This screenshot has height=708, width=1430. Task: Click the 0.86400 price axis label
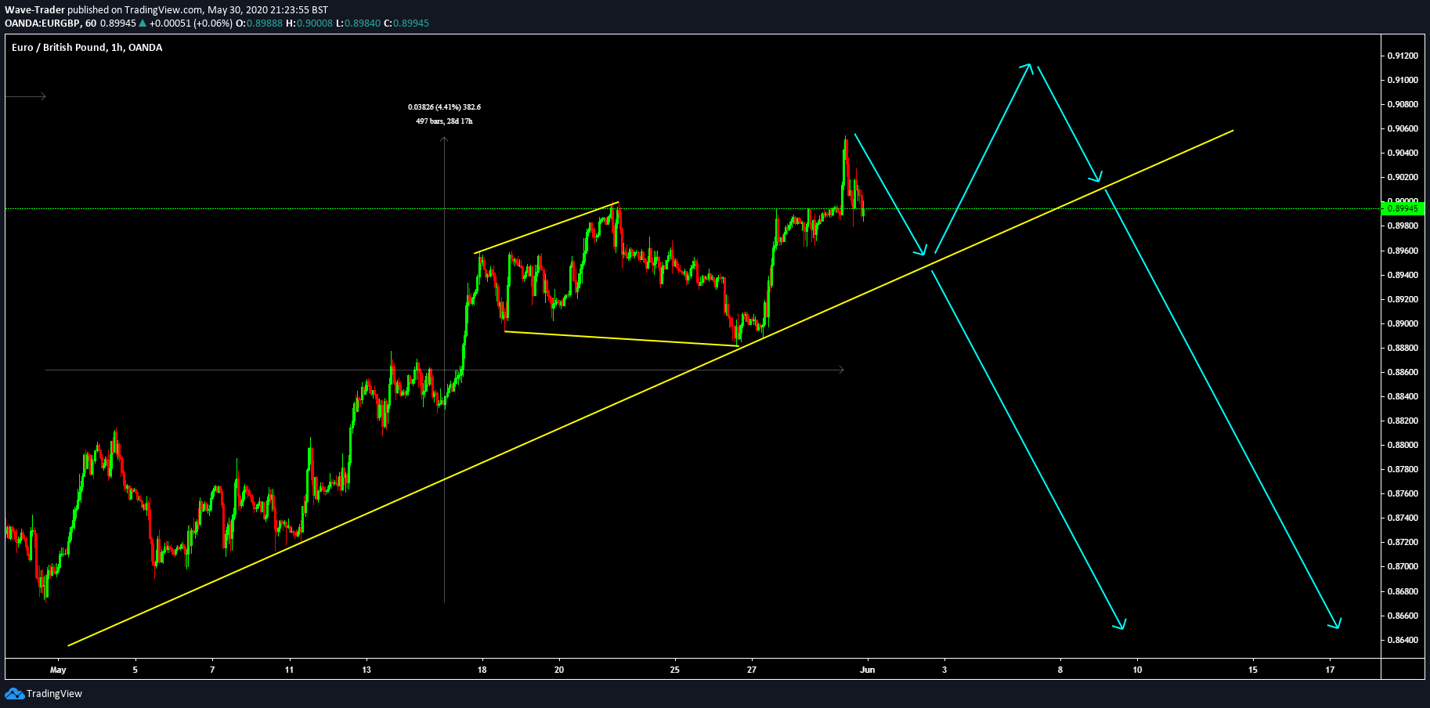click(1402, 640)
